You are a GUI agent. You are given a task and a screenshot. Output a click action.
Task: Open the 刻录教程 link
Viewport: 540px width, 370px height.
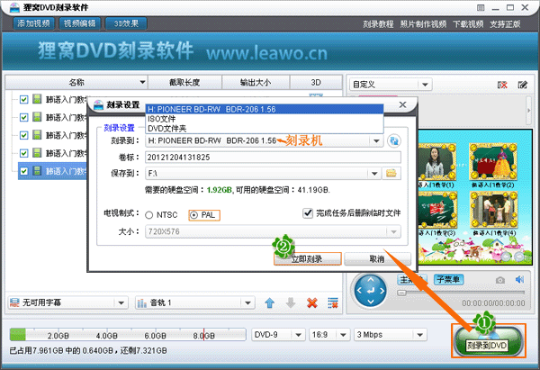click(378, 24)
